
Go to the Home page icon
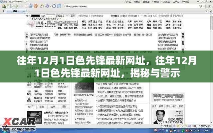point(42,6)
